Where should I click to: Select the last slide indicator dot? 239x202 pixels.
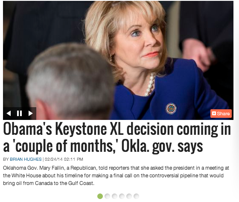coord(136,196)
